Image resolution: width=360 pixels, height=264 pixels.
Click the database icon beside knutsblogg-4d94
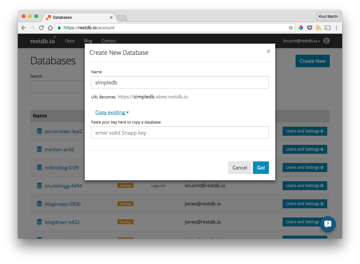coord(40,186)
